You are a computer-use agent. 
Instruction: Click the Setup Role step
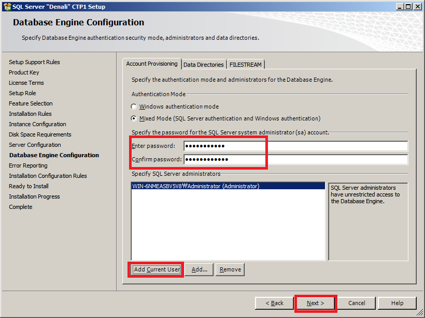tap(22, 93)
